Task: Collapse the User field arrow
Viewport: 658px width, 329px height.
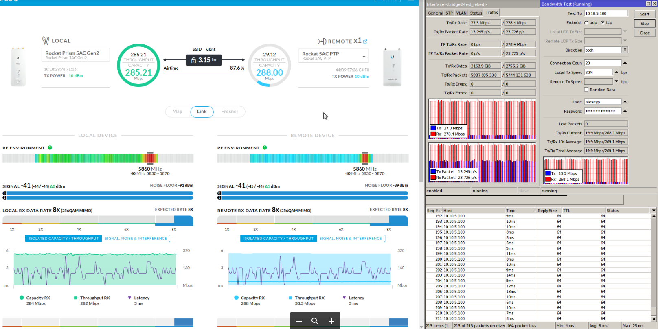Action: [625, 102]
